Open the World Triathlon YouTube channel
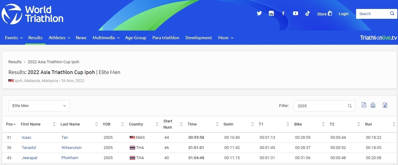This screenshot has width=398, height=165. [295, 14]
